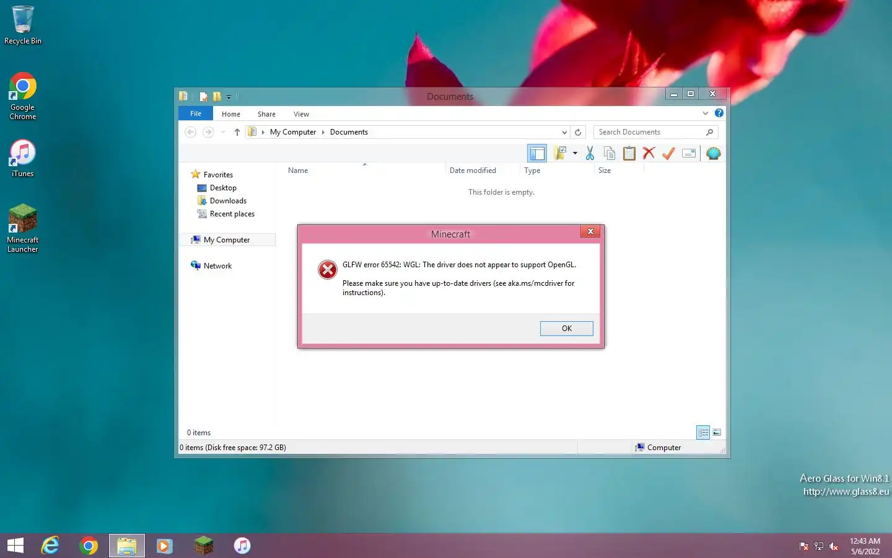Refresh the Documents folder view
The width and height of the screenshot is (892, 558).
pos(578,132)
